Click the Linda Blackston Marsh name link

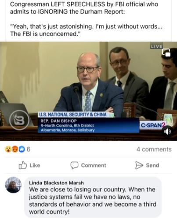(x=56, y=183)
